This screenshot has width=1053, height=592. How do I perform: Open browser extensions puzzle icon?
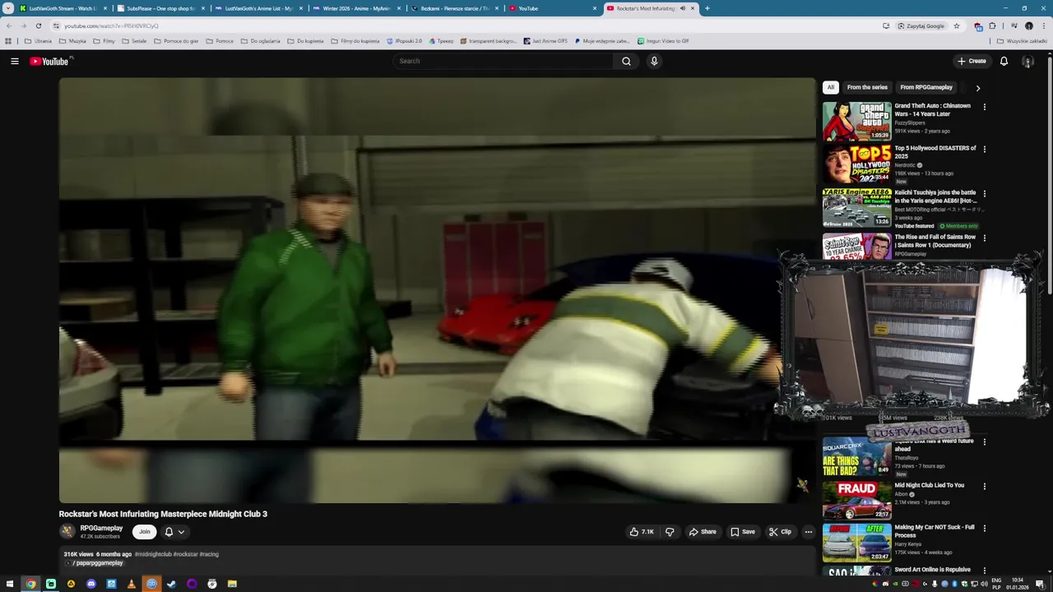(992, 25)
